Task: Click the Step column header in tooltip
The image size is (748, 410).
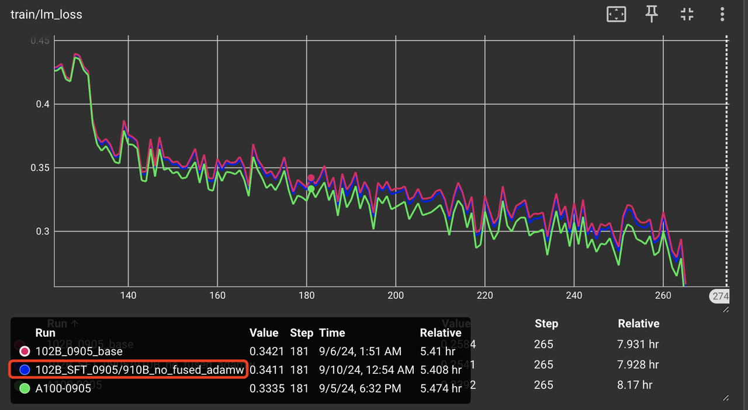Action: [302, 333]
